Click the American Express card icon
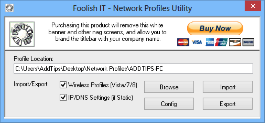The height and width of the screenshot is (123, 265). pyautogui.click(x=210, y=42)
